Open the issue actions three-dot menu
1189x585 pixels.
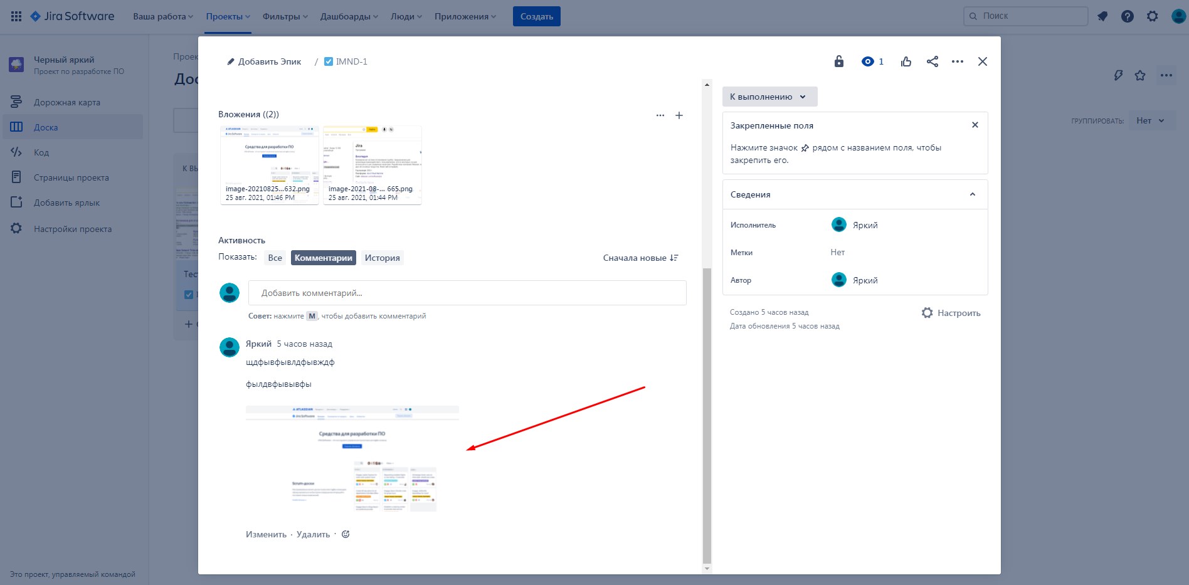pyautogui.click(x=958, y=61)
